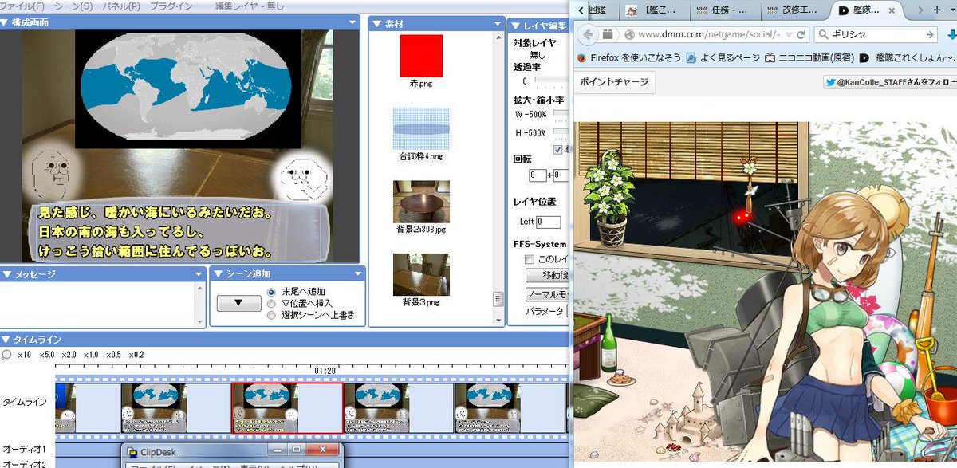Screen dimensions: 957x468
Task: Click the Firefox back arrow button
Action: [588, 34]
